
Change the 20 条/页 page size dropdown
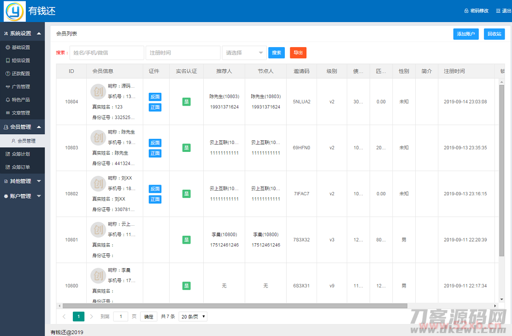tap(193, 317)
